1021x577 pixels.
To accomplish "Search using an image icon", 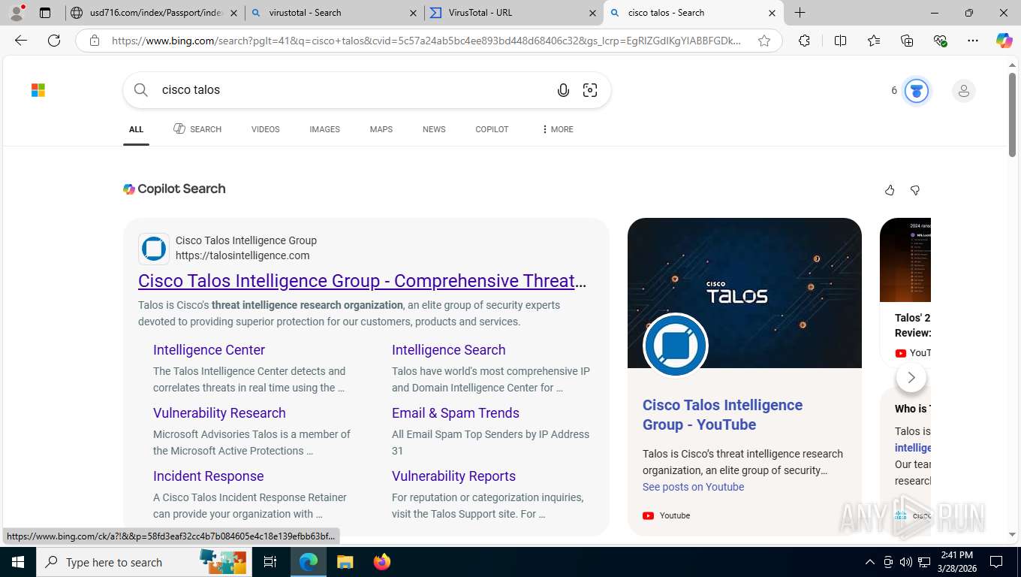I will click(x=590, y=90).
